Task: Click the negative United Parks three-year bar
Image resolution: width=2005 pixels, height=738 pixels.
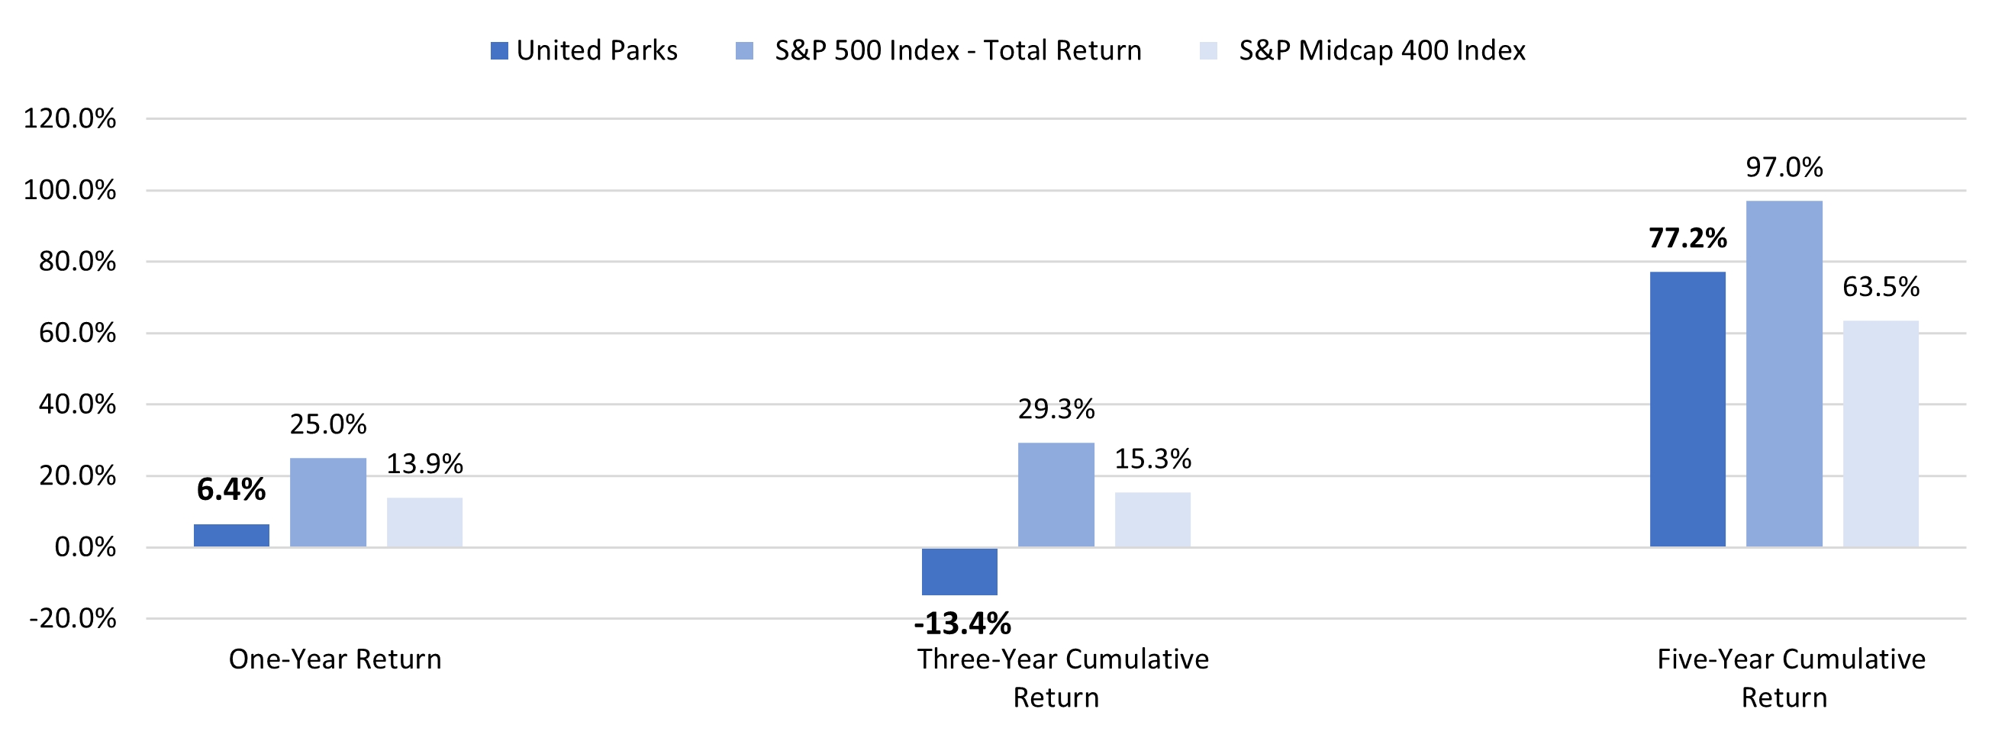Action: click(959, 572)
